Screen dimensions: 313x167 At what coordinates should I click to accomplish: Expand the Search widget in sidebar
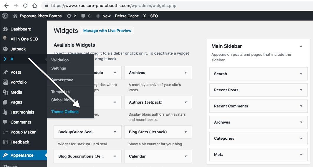[301, 74]
